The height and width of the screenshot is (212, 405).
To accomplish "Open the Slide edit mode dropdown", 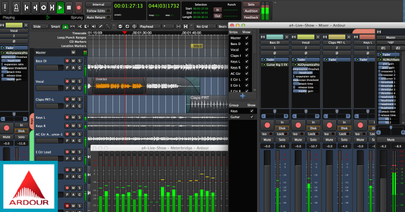I will (40, 26).
